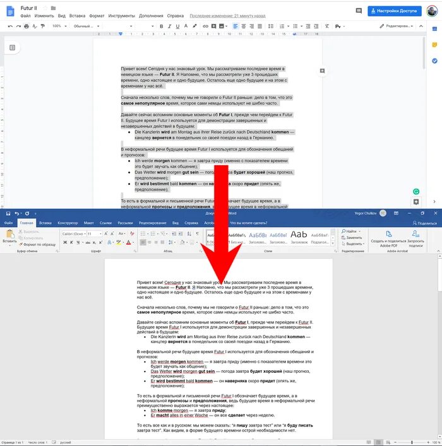
Task: Click the Explore button in Google Docs
Action: coord(416,202)
